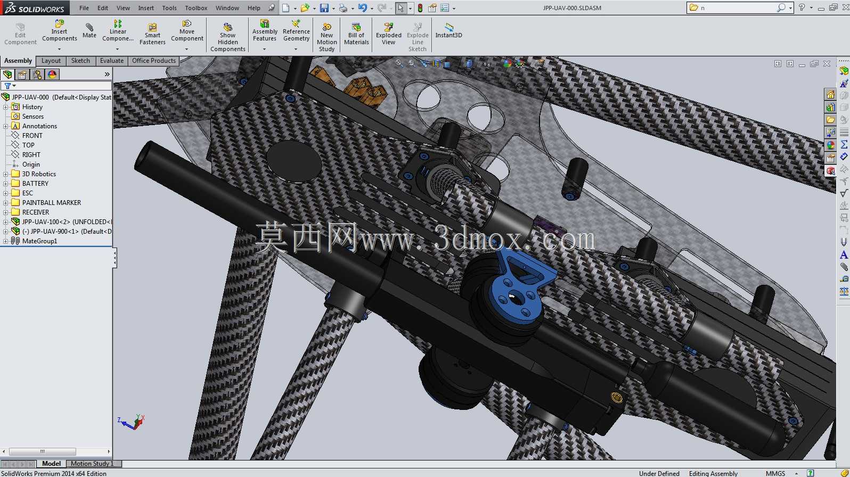Open Appearances, Scenes and Decals pane
The width and height of the screenshot is (850, 477).
pos(830,145)
